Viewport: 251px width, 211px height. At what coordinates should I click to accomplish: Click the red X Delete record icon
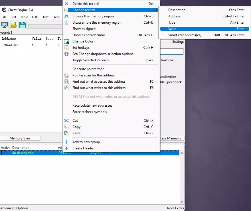[66, 4]
